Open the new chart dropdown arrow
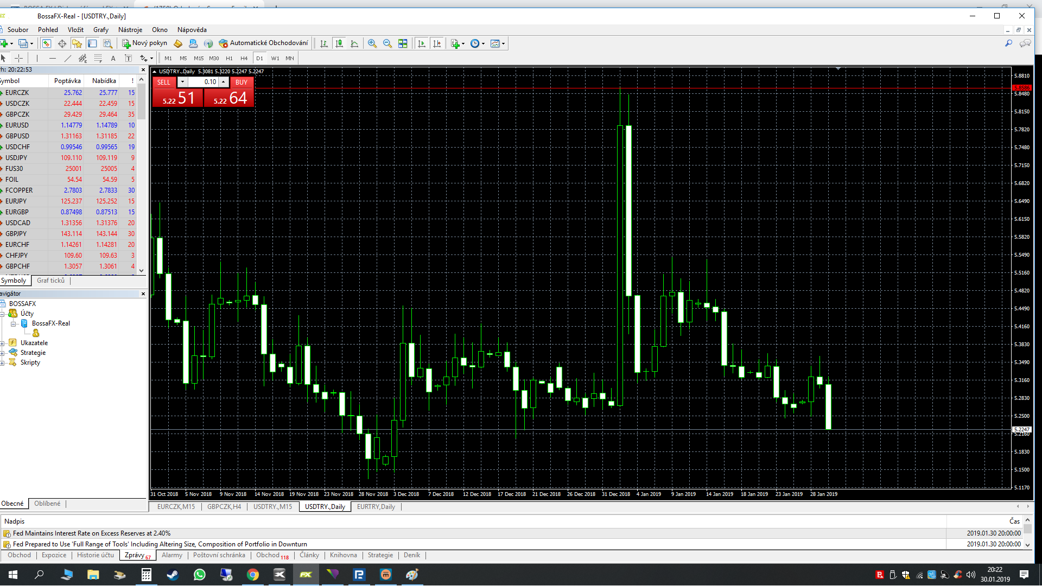The image size is (1042, 586). click(x=11, y=43)
